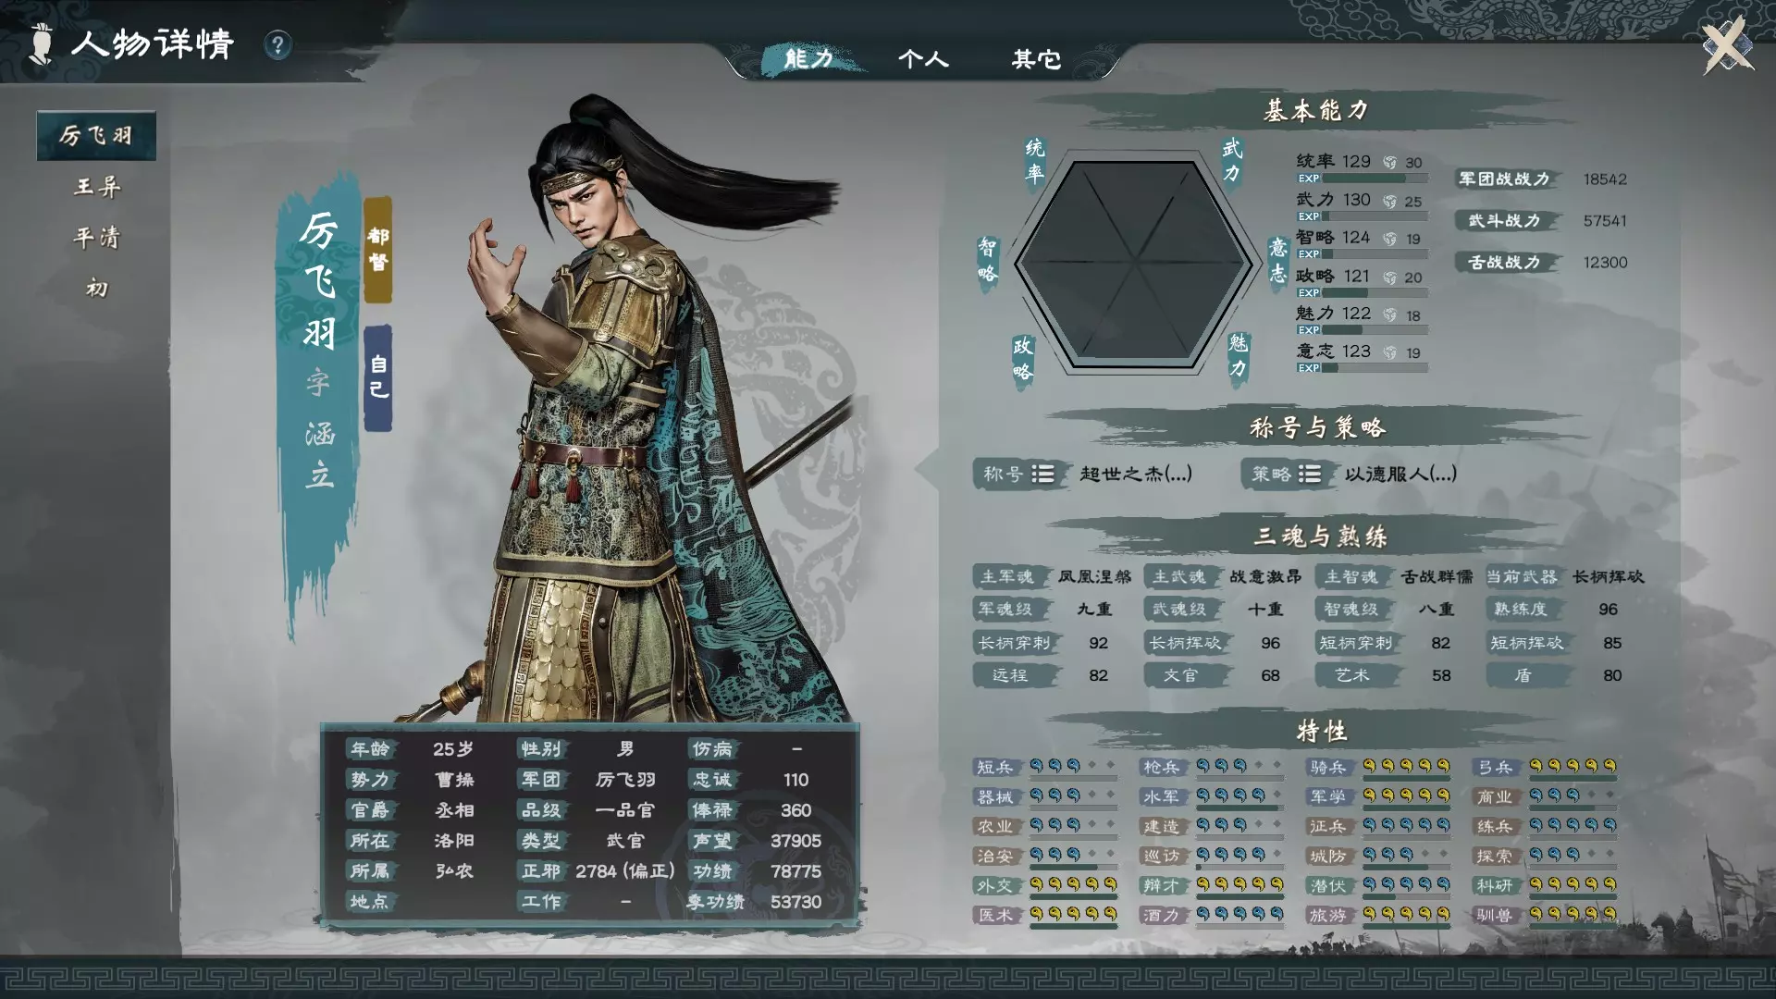Click the list icon next to 称号
1776x999 pixels.
[1042, 474]
